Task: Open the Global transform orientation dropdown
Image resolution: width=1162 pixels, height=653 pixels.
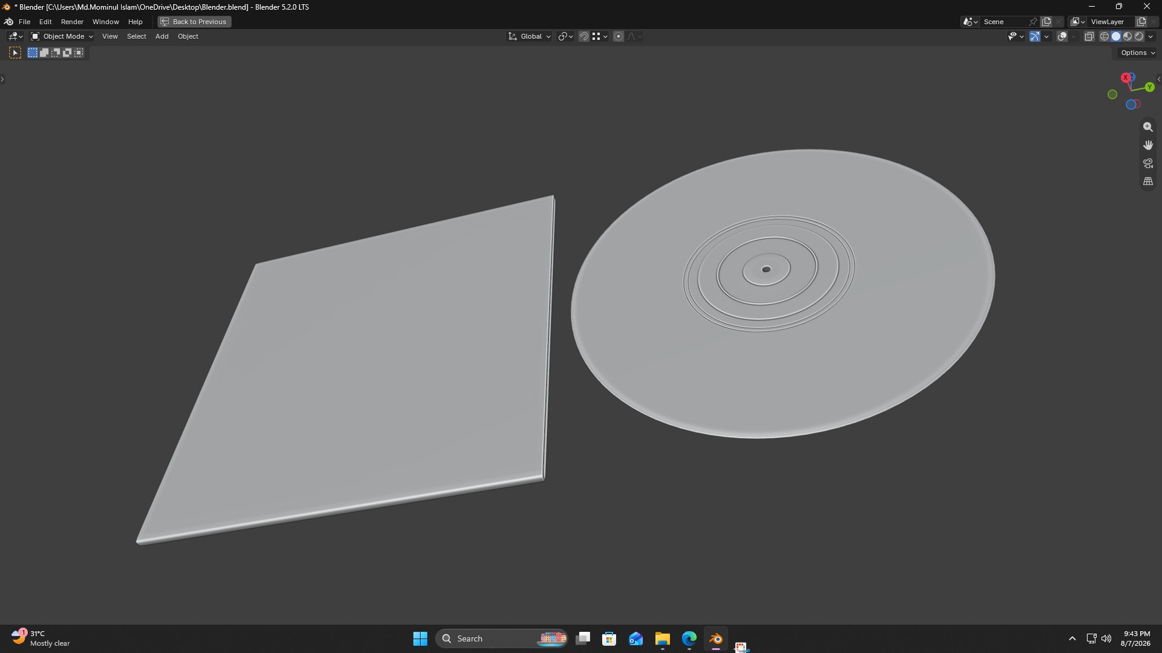Action: pyautogui.click(x=530, y=37)
